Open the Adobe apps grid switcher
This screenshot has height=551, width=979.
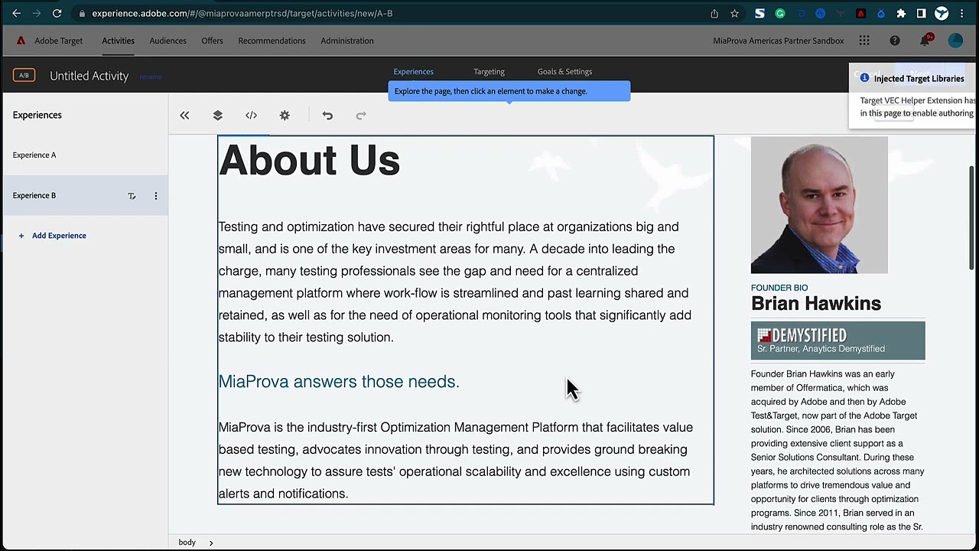click(864, 41)
